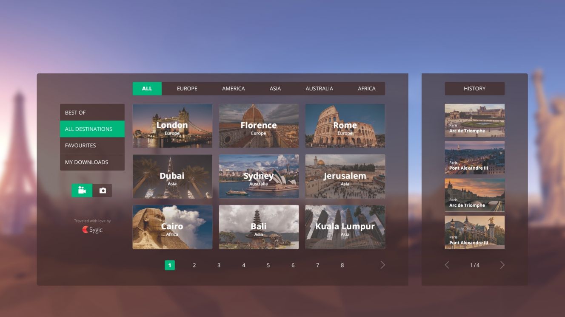Switch to photo mode camera icon

[102, 191]
